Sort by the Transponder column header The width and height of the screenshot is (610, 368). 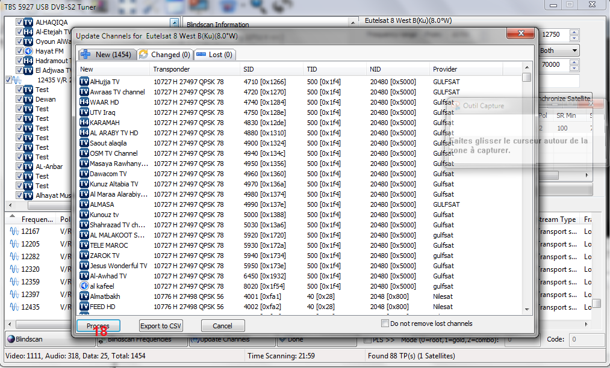point(194,69)
